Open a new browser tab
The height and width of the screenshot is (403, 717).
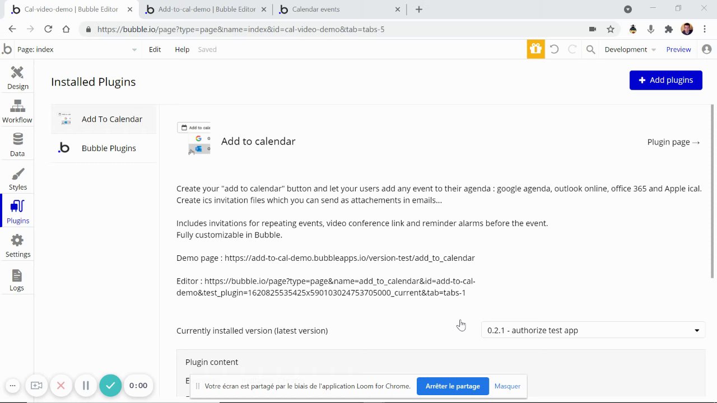point(419,9)
